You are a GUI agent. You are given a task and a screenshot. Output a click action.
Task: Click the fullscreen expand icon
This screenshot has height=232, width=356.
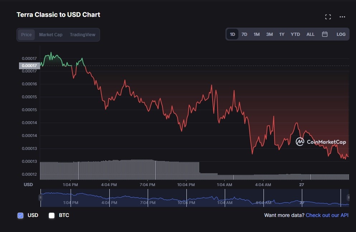[x=328, y=16]
